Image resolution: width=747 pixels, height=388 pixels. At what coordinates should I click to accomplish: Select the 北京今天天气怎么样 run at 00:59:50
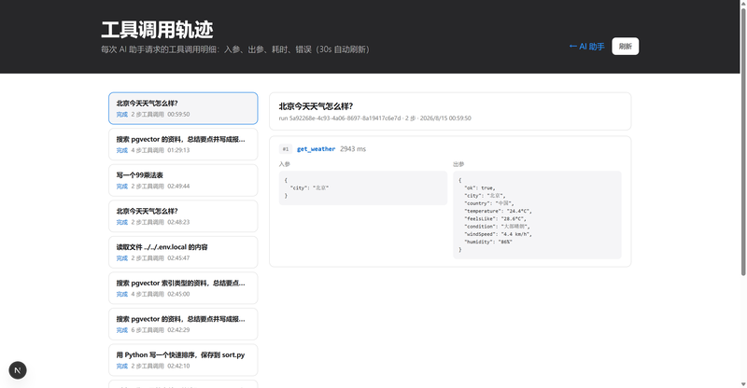[x=183, y=108]
